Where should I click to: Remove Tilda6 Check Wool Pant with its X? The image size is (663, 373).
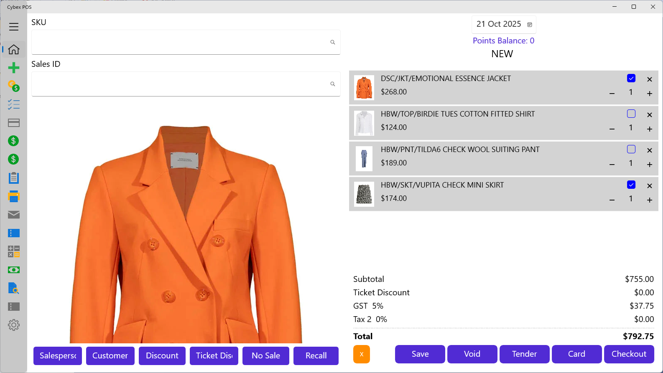pos(650,150)
